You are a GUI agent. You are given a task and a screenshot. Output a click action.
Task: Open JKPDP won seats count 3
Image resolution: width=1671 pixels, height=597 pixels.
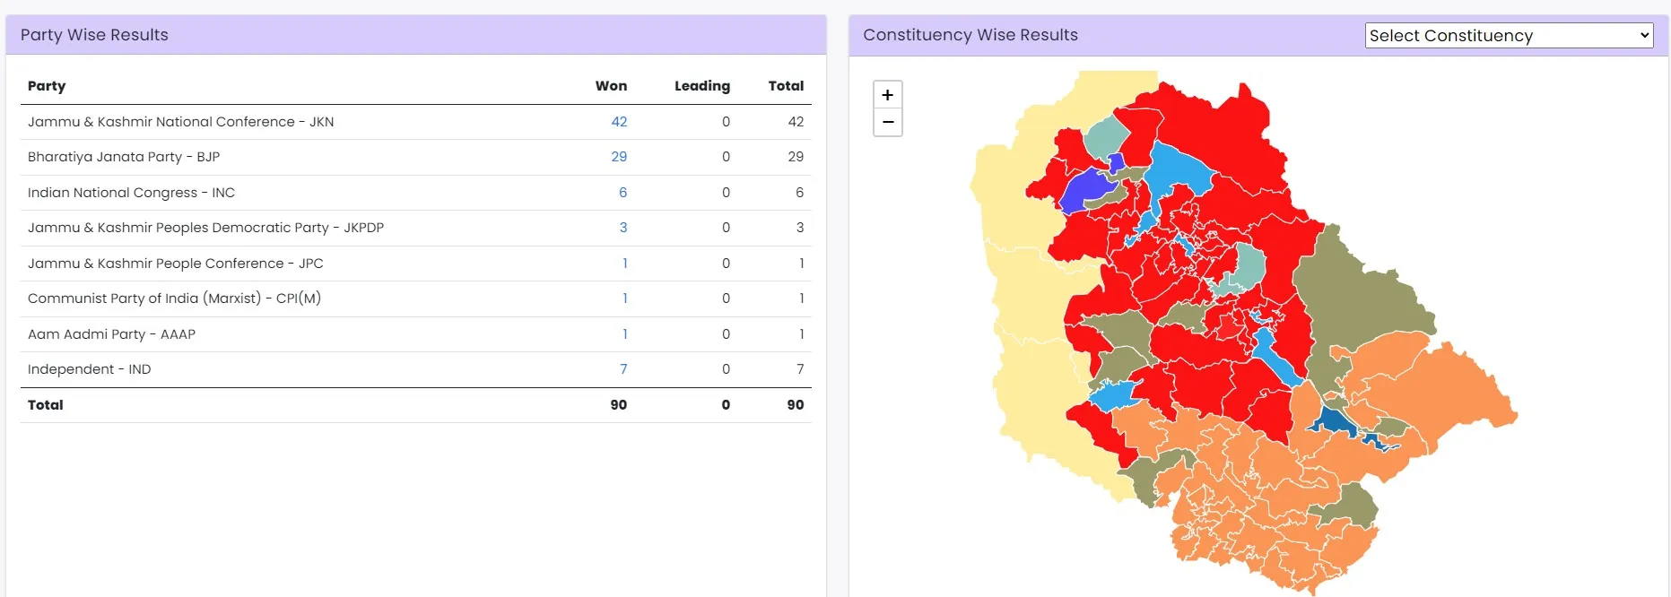coord(622,228)
